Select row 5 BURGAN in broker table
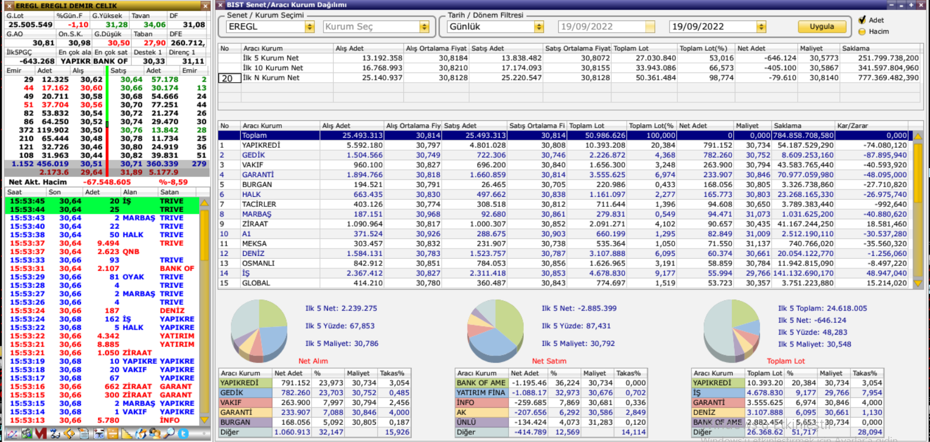930x442 pixels. point(563,184)
